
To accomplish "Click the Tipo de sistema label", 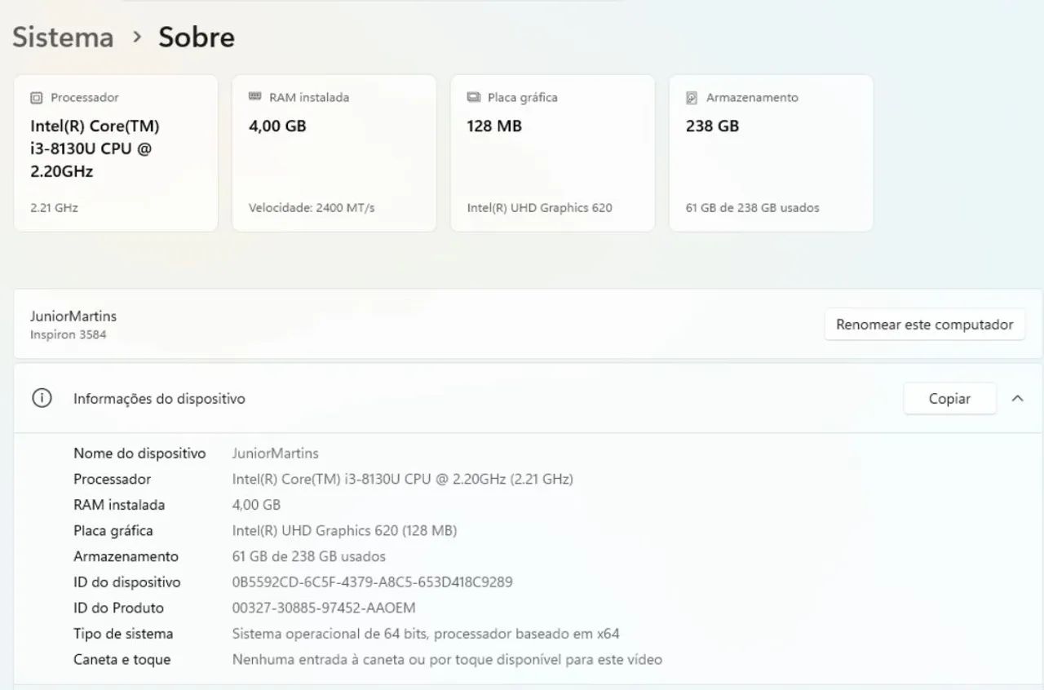I will (x=123, y=634).
